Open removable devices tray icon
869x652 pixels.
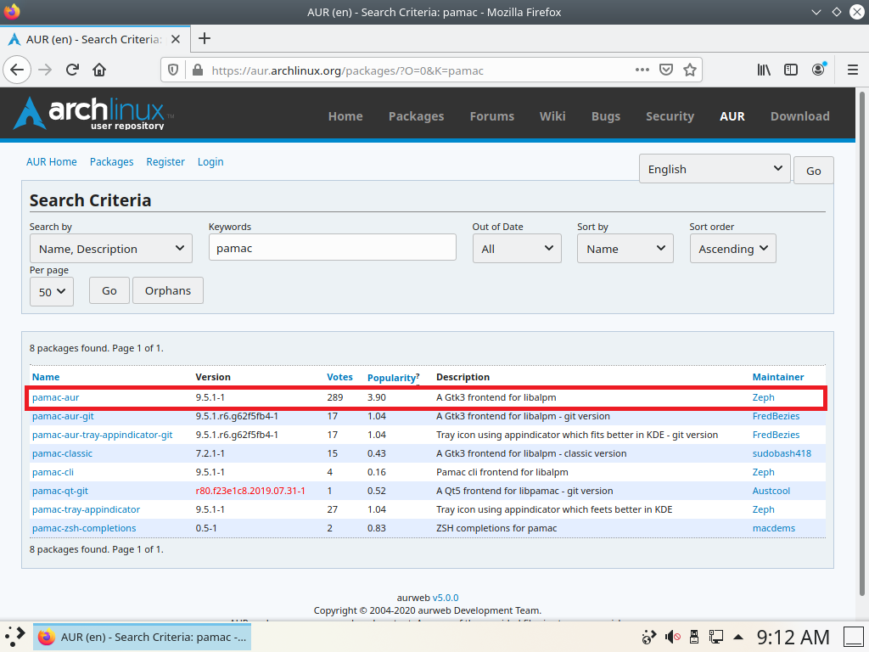(694, 637)
